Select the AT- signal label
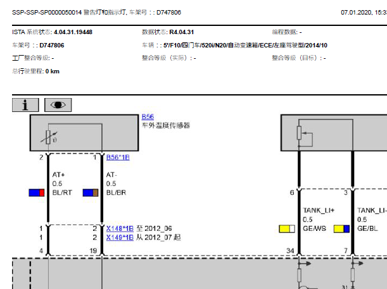 pos(111,175)
